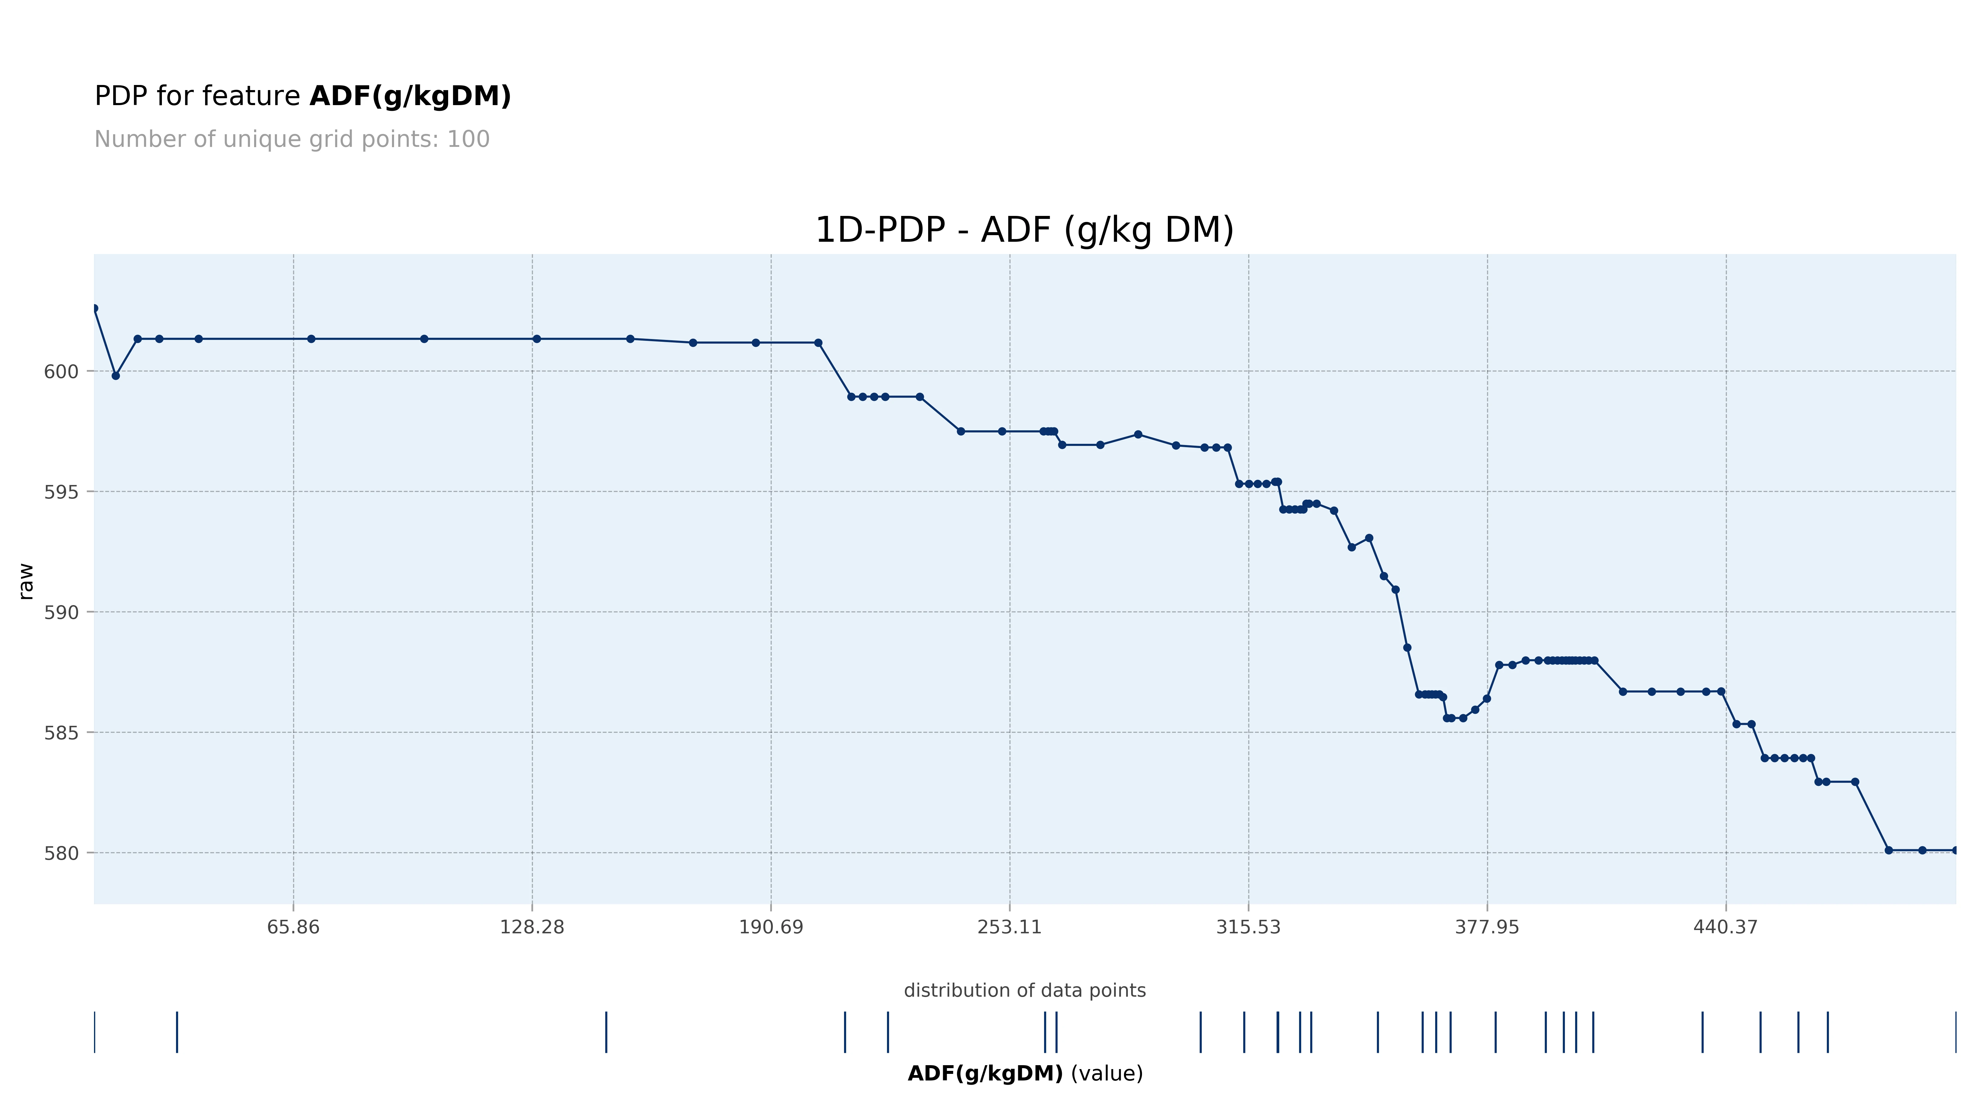Screen dimensions: 1971x1100
Task: Click the 595 y-axis tick label
Action: coord(61,492)
